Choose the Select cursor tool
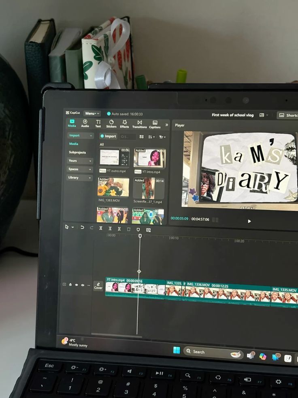Image resolution: width=298 pixels, height=398 pixels. pos(67,227)
